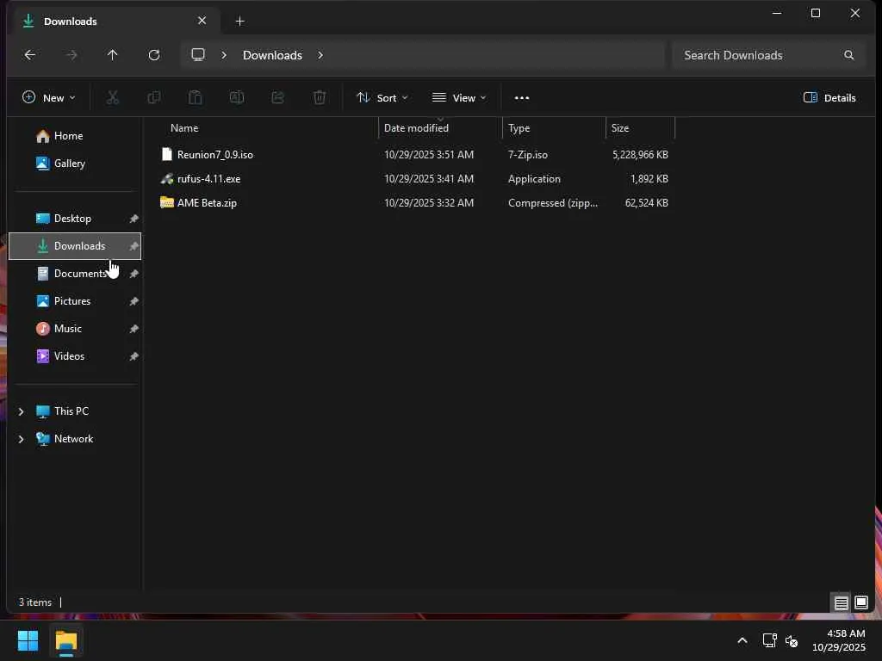Refresh the Downloads folder view
The width and height of the screenshot is (882, 661).
point(154,55)
